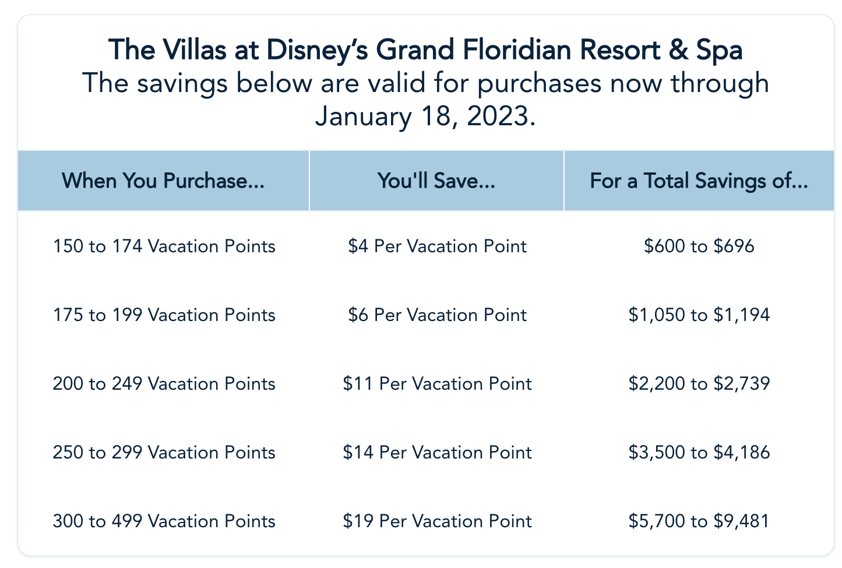The height and width of the screenshot is (568, 842).
Task: Select the "When You Purchase..." column header
Action: [163, 181]
